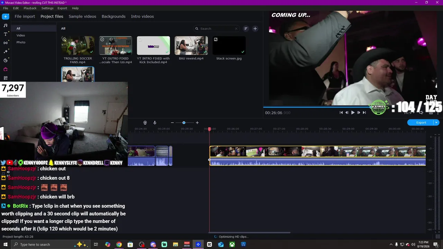The image size is (443, 249).
Task: Open the Xbox app from the taskbar
Action: (x=232, y=245)
